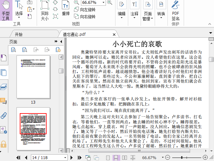214x161 pixels.
Task: Open the 注释 comment dropdown
Action: tap(135, 10)
